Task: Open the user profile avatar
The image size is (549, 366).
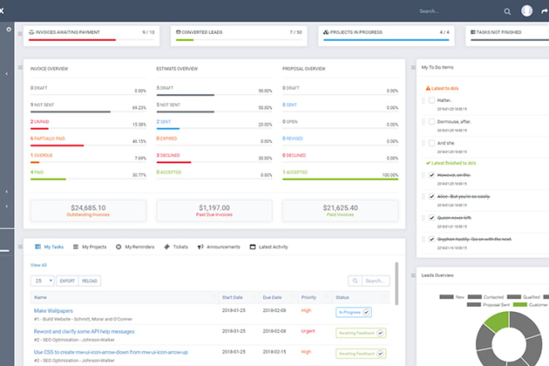Action: (527, 11)
